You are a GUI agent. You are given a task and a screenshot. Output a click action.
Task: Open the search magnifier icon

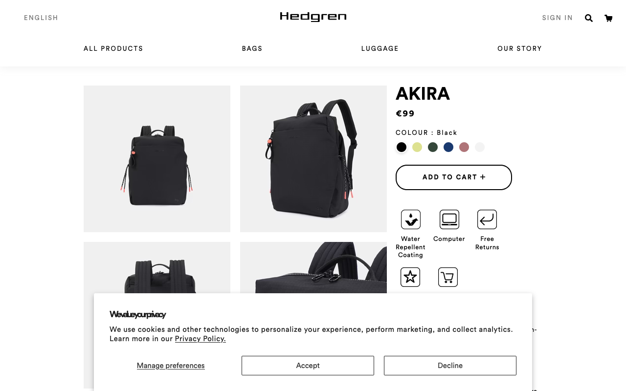coord(589,18)
